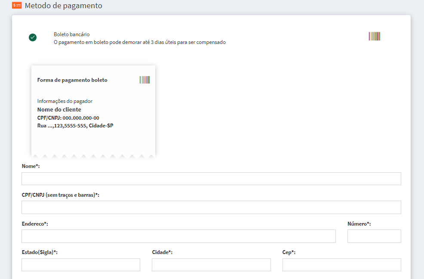Image resolution: width=424 pixels, height=279 pixels.
Task: Click the Metodo de pagamento heading
Action: [64, 6]
